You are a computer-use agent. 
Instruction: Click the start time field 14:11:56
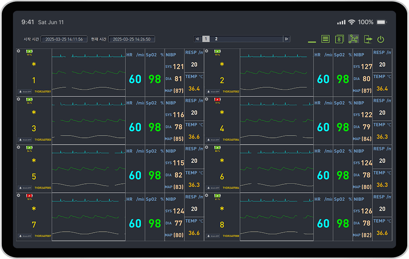click(64, 39)
